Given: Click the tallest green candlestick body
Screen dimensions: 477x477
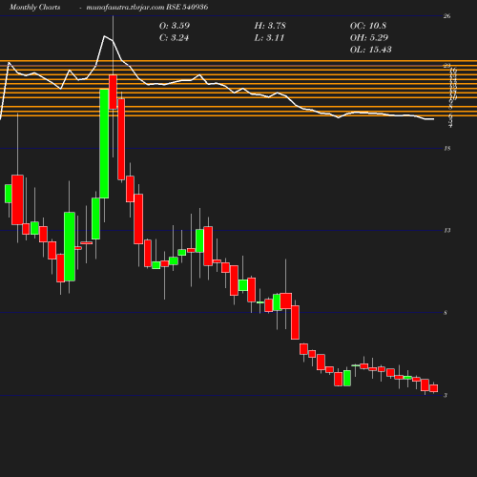Looking at the screenshot, I should [x=104, y=144].
